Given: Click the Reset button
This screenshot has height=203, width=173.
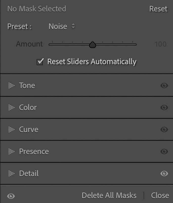Looking at the screenshot, I should [158, 9].
